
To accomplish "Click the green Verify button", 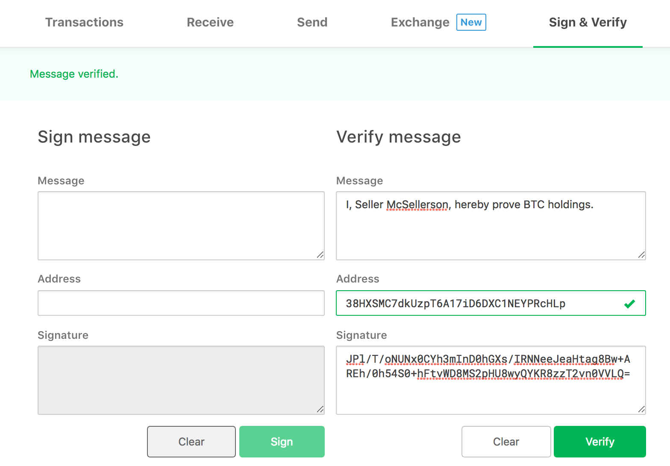I will [x=599, y=442].
